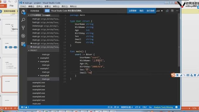The image size is (199, 112).
Task: Click the 发行说明 release notes button
Action: click(x=150, y=11)
